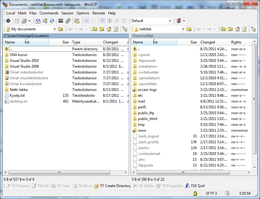Click the funnel filter toolbar icon
The width and height of the screenshot is (260, 199).
pyautogui.click(x=102, y=21)
